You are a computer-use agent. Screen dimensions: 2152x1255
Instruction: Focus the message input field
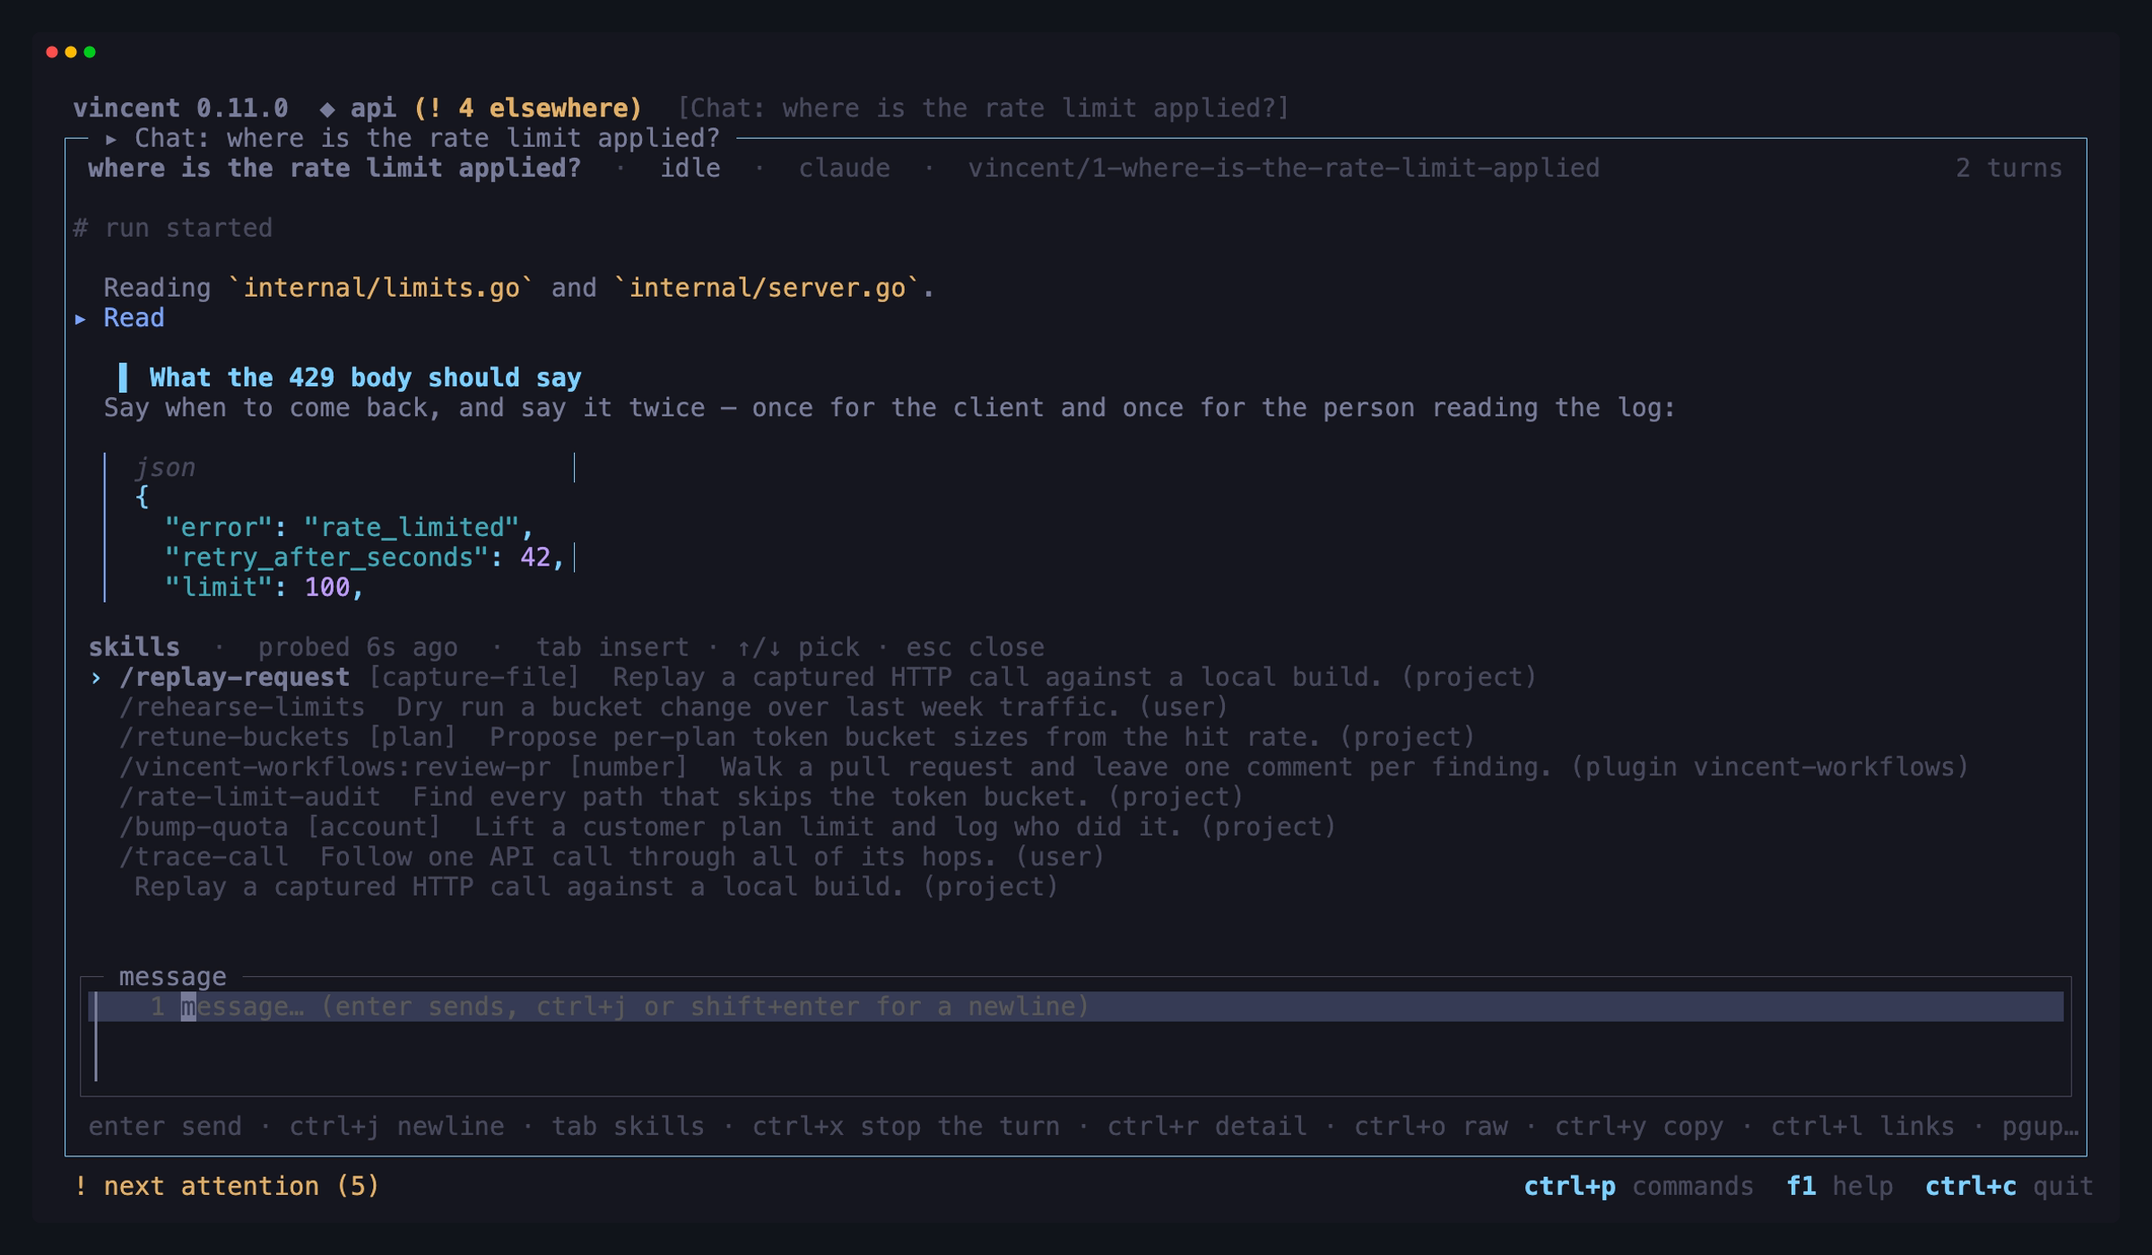(x=1076, y=1036)
